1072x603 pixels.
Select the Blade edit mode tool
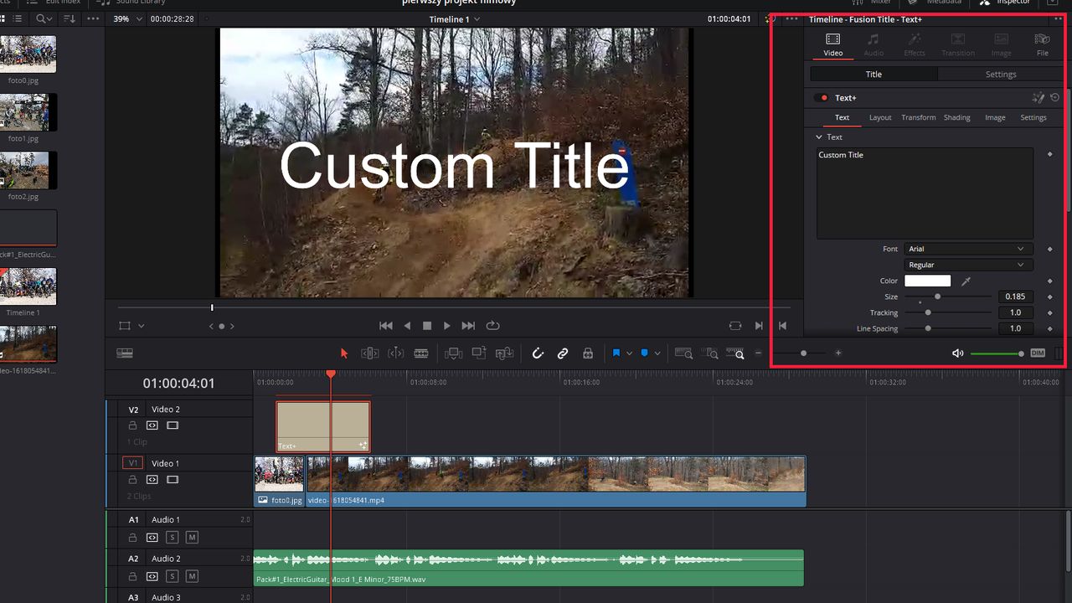(x=420, y=353)
